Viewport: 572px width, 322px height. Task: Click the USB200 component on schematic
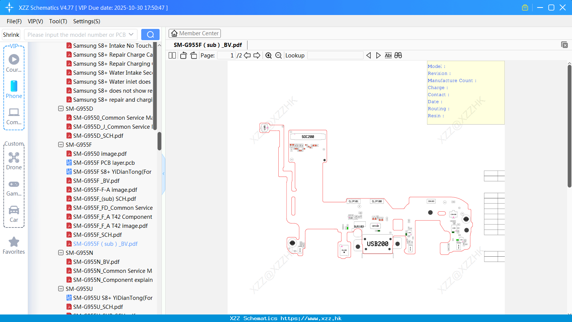377,244
